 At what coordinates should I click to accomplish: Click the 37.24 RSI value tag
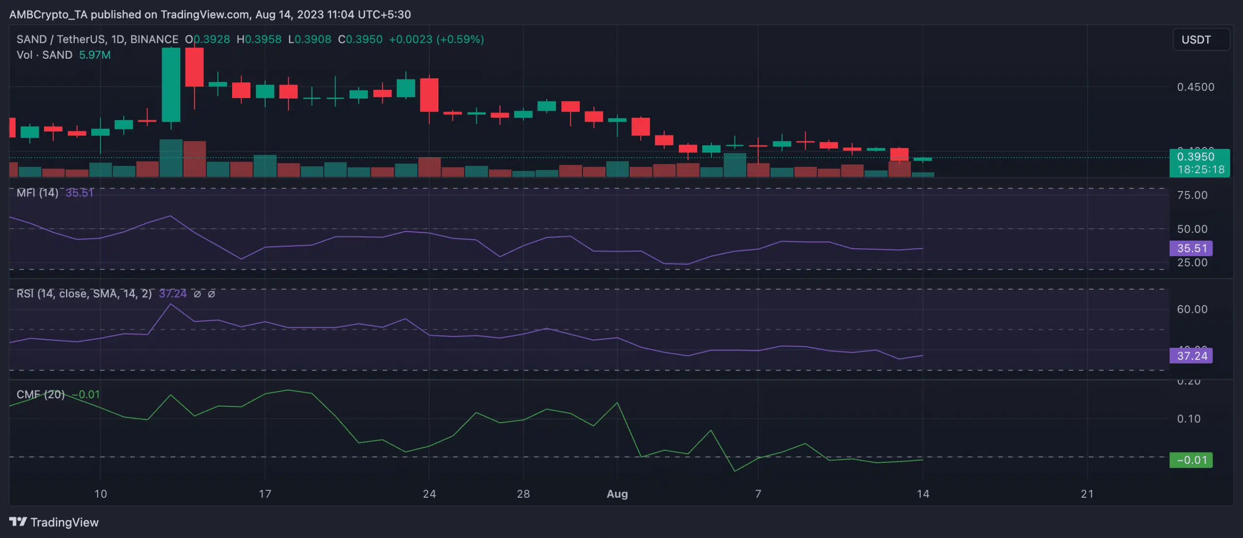click(1191, 356)
